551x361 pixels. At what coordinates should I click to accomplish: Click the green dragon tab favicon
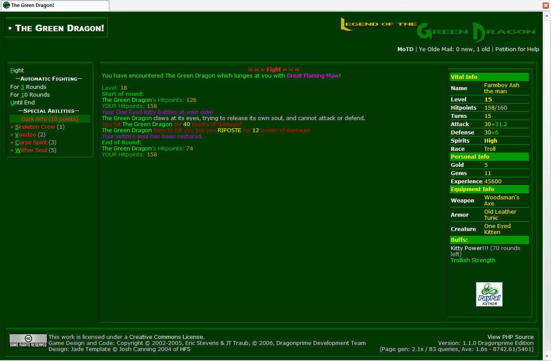point(6,5)
